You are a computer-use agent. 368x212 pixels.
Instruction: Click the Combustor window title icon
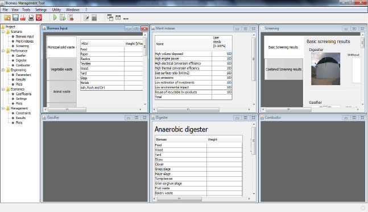pos(262,117)
